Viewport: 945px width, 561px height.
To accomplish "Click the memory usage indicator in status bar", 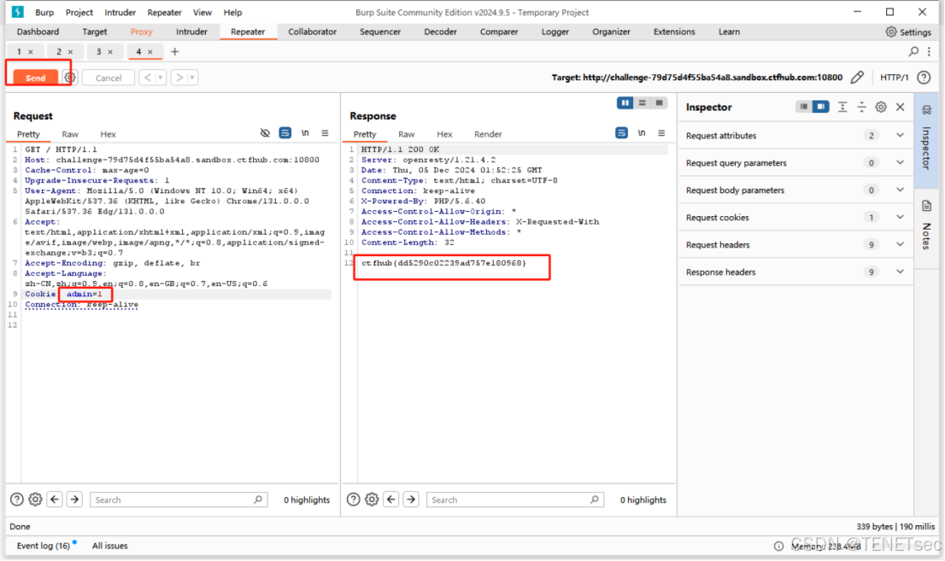I will [x=825, y=545].
